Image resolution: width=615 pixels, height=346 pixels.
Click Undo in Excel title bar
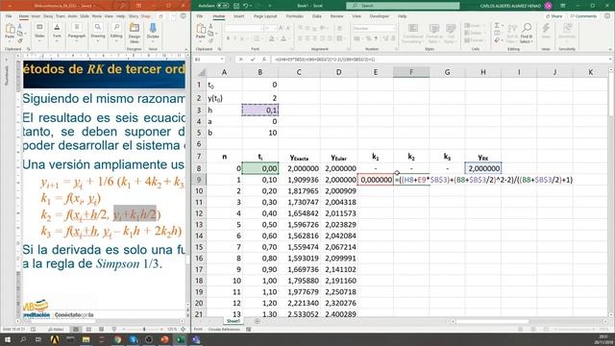(x=246, y=6)
